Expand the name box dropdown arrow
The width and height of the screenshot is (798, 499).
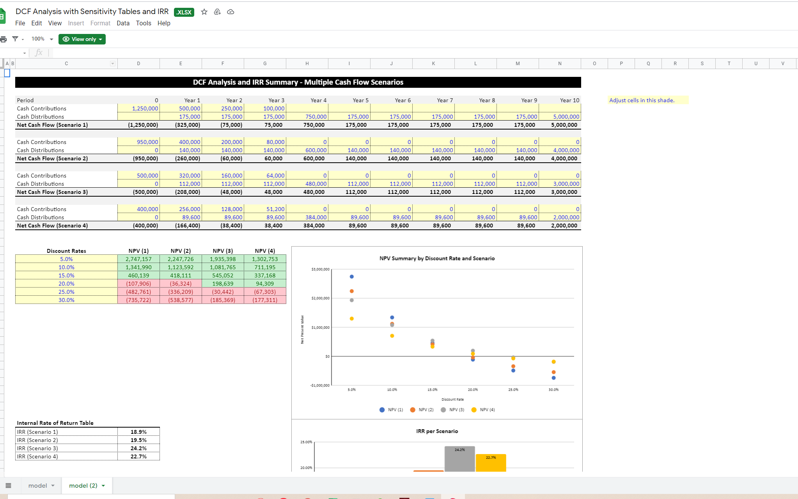pos(25,53)
